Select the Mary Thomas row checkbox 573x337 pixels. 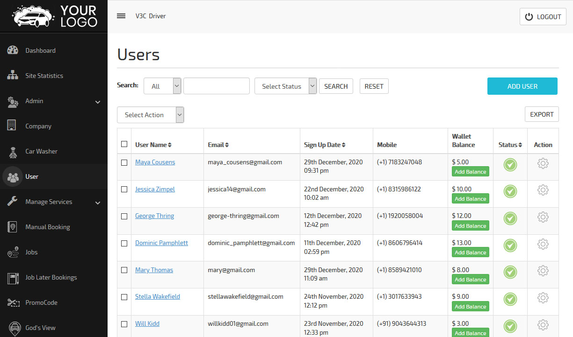click(x=124, y=270)
